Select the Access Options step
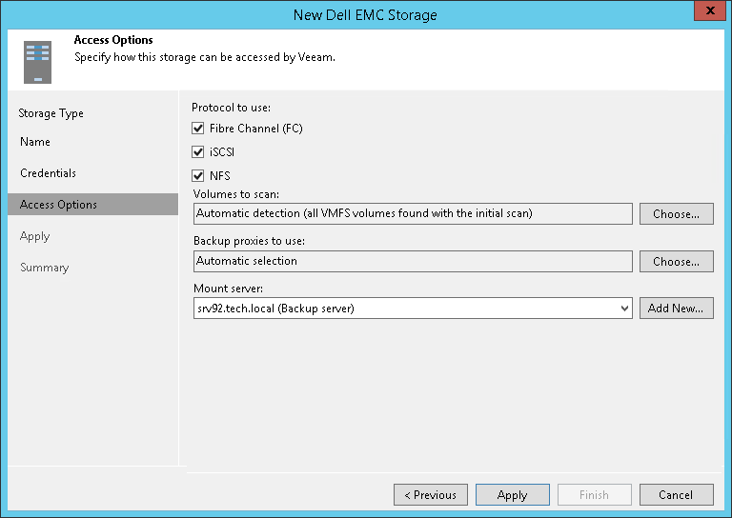This screenshot has height=518, width=732. [x=58, y=205]
